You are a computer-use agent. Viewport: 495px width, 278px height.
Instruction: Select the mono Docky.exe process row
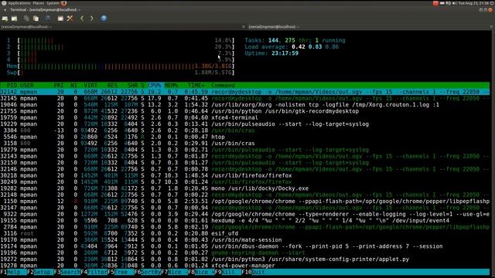coord(244,188)
